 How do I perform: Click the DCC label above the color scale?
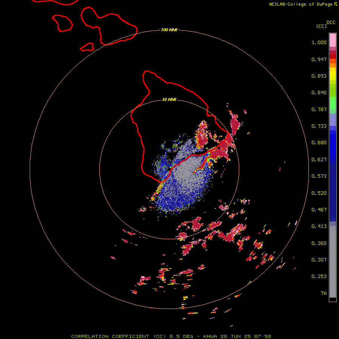pyautogui.click(x=331, y=23)
